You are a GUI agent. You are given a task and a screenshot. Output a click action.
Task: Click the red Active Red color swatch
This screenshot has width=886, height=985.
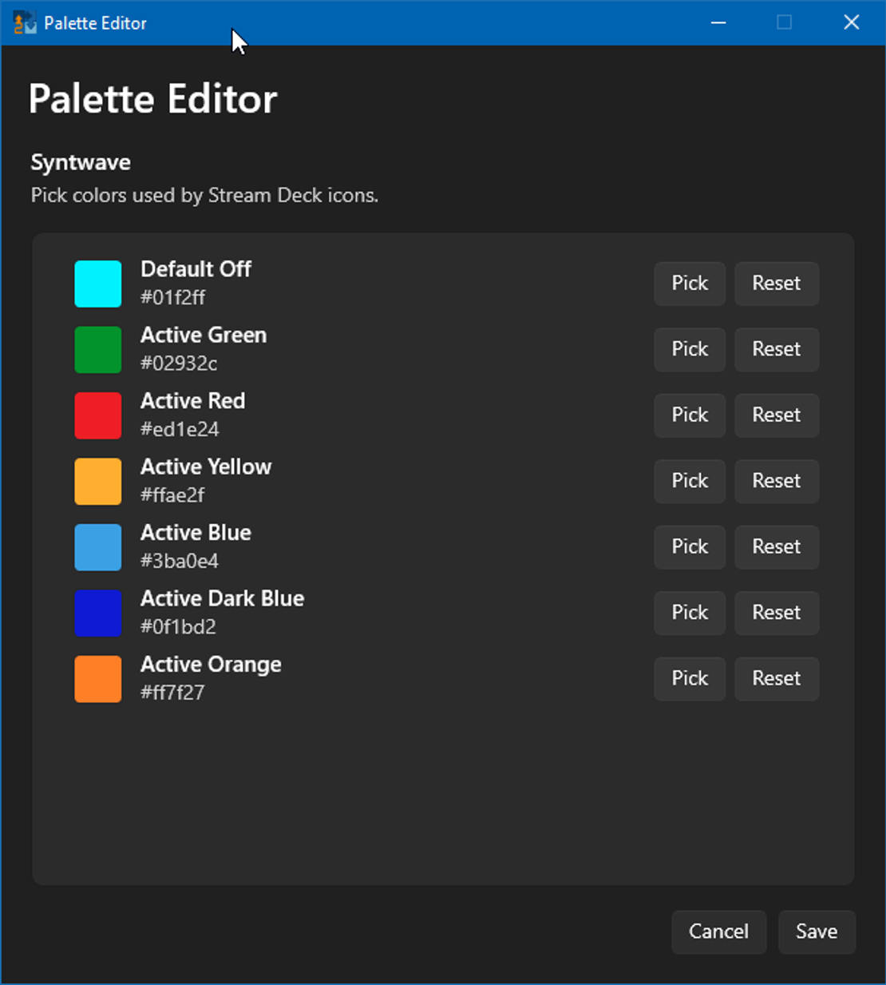[97, 415]
